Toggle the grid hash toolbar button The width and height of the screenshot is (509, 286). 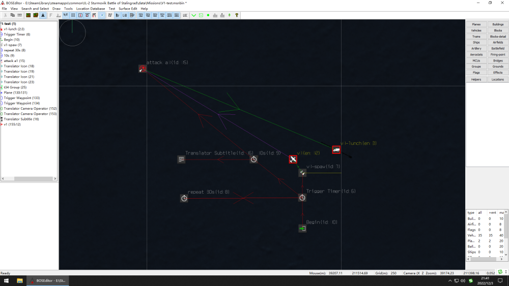(x=73, y=15)
